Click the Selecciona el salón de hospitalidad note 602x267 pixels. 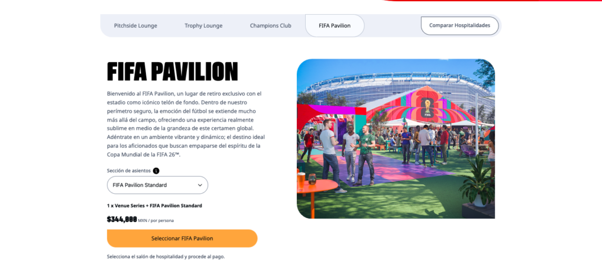point(166,256)
